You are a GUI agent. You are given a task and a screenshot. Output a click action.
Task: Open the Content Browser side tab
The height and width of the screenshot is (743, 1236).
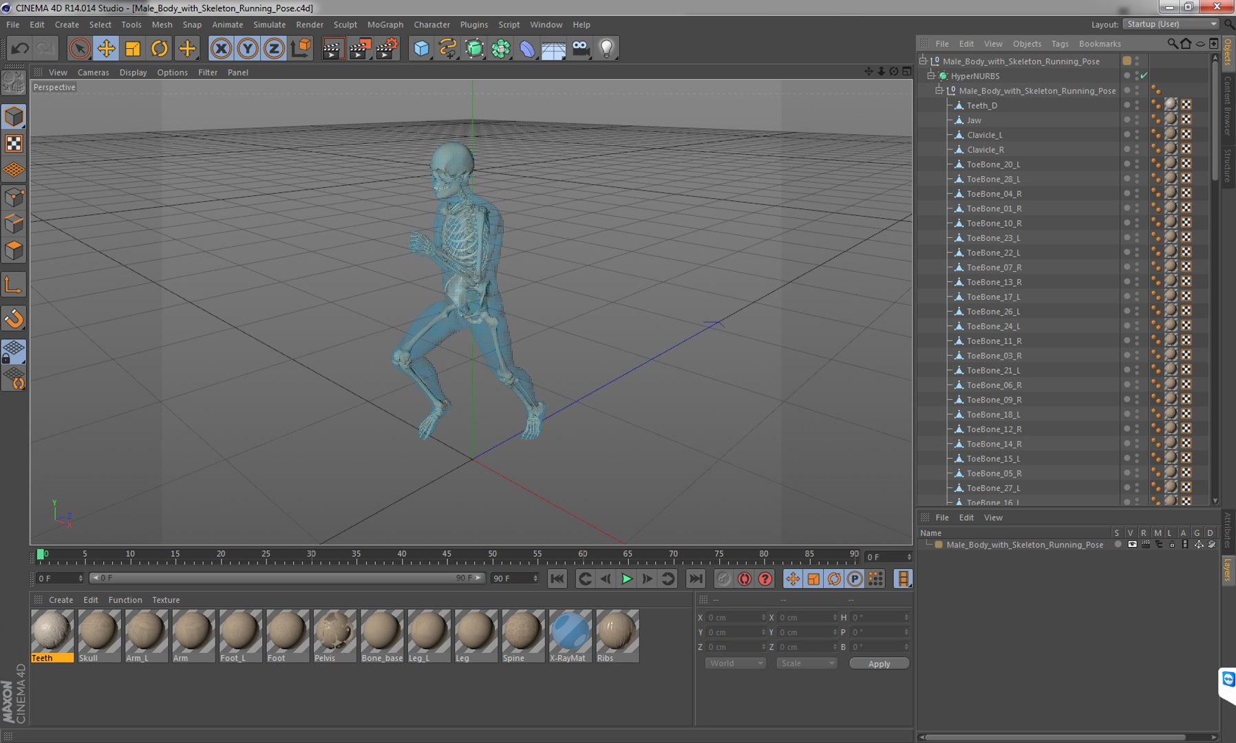[1227, 105]
